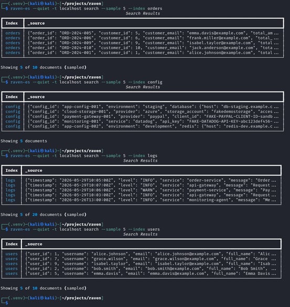The width and height of the screenshot is (290, 307).
Task: Click "logs" index cell beside the WARN entry
Action: pos(10,190)
